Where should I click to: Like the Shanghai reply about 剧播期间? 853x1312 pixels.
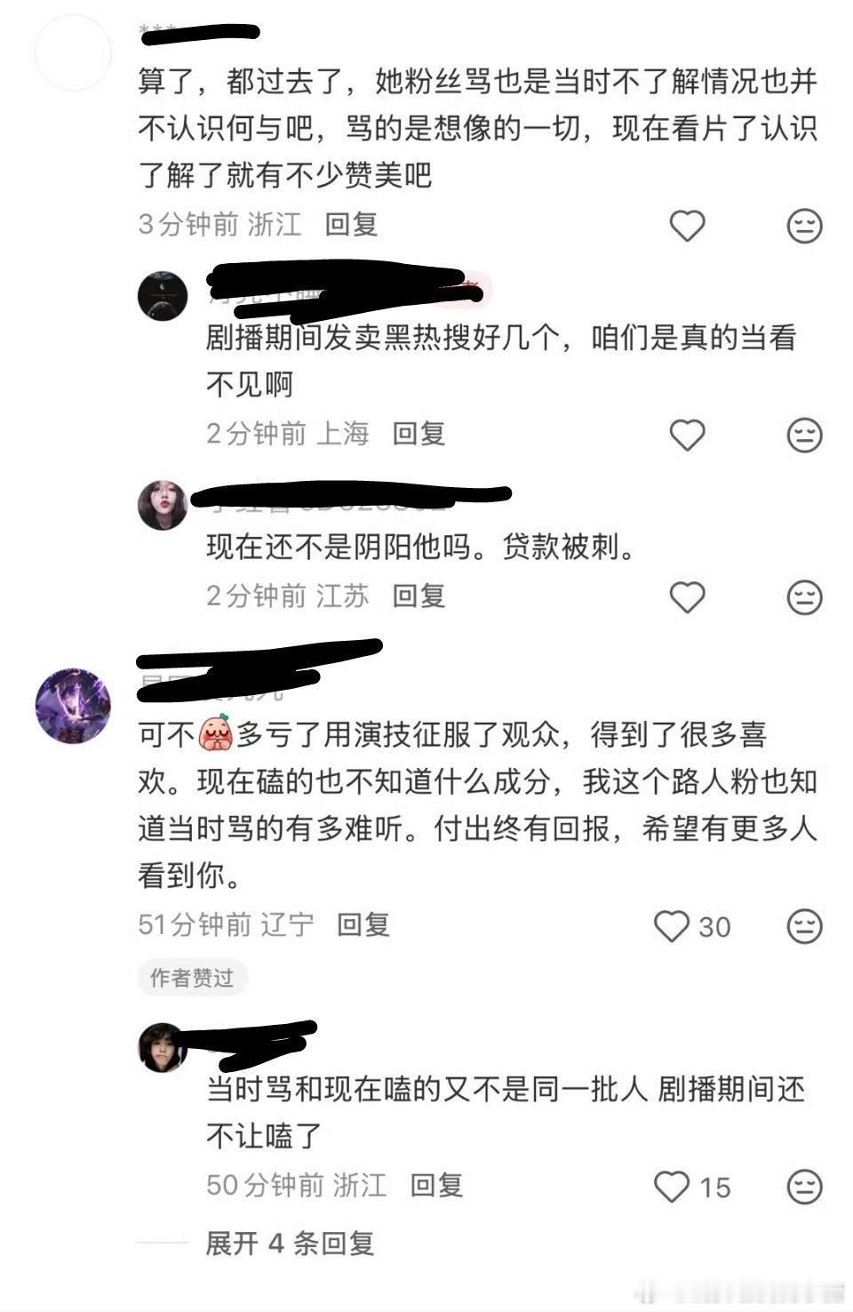click(687, 435)
